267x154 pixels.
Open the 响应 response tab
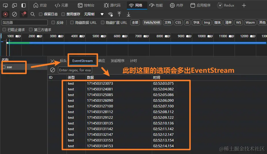click(102, 61)
